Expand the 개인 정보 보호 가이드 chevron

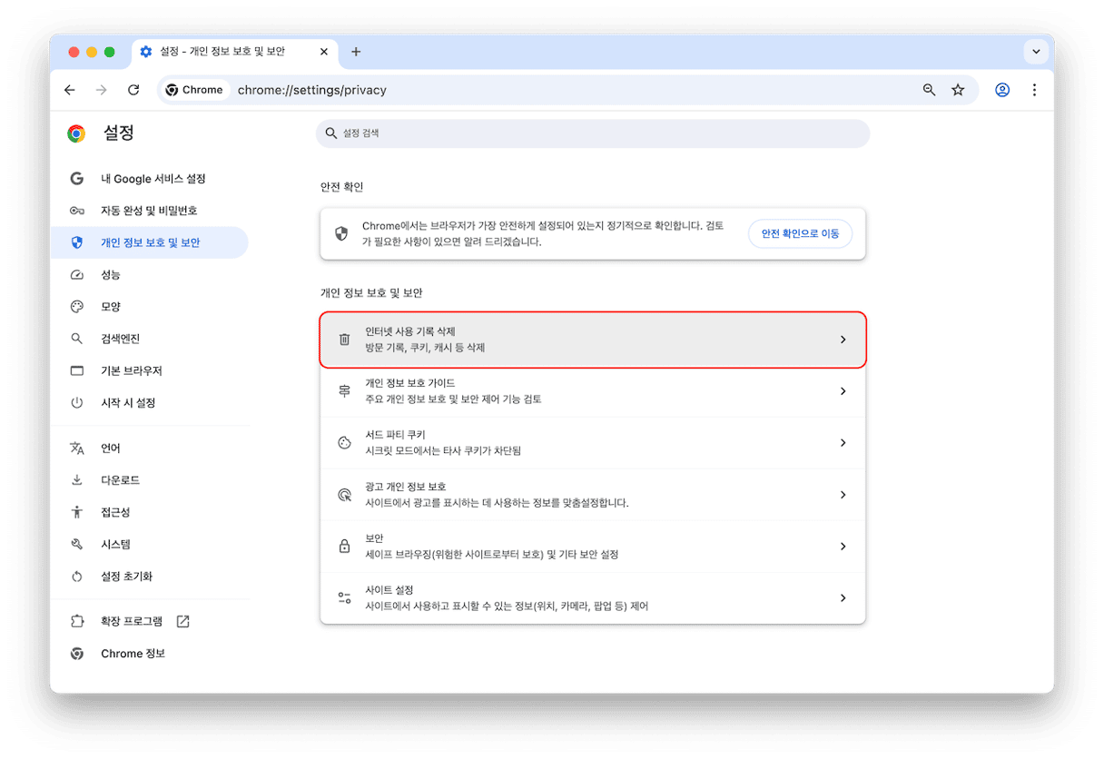tap(843, 391)
